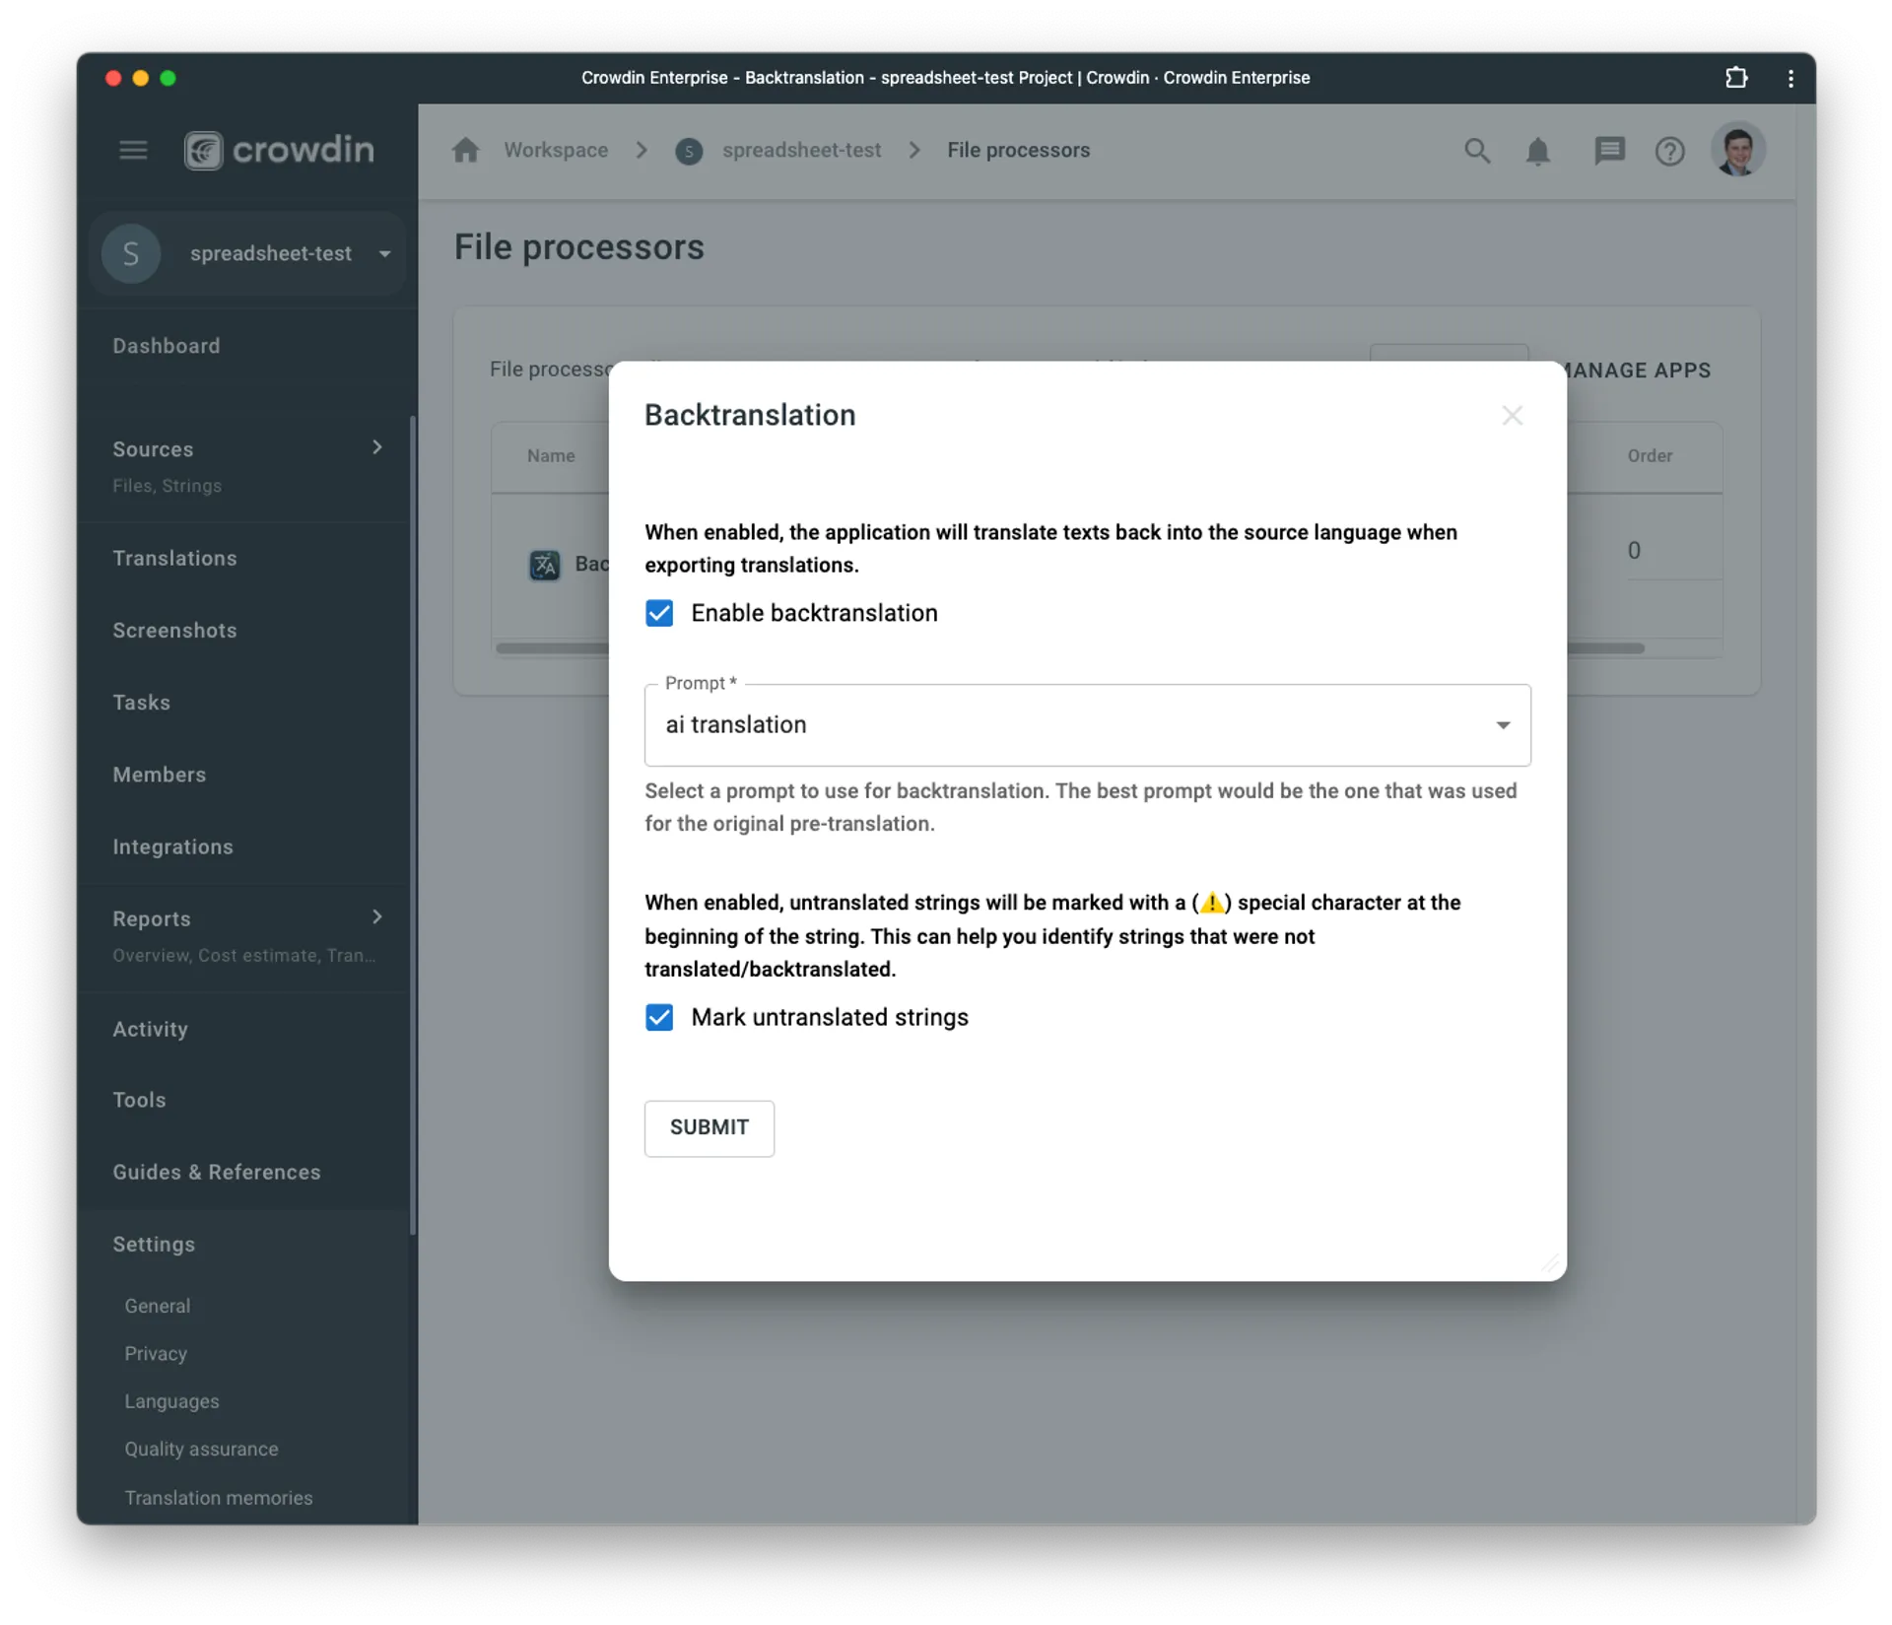Click the sidebar vertical scrollbar
The height and width of the screenshot is (1625, 1892).
coord(413,826)
